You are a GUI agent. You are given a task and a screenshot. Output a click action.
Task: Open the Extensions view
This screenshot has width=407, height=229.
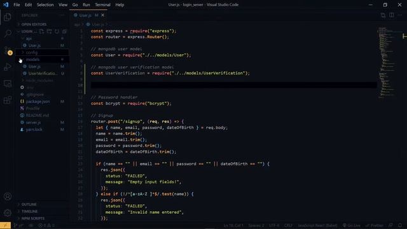8,100
